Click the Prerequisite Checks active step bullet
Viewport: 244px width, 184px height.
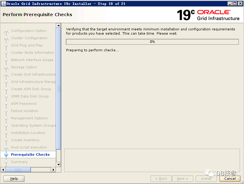pyautogui.click(x=6, y=155)
